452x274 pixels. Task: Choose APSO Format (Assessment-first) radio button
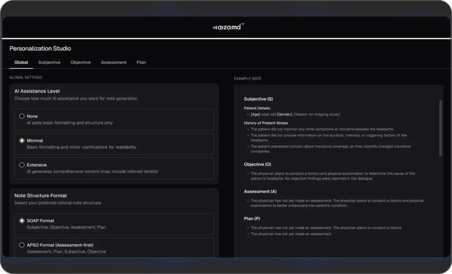(22, 245)
